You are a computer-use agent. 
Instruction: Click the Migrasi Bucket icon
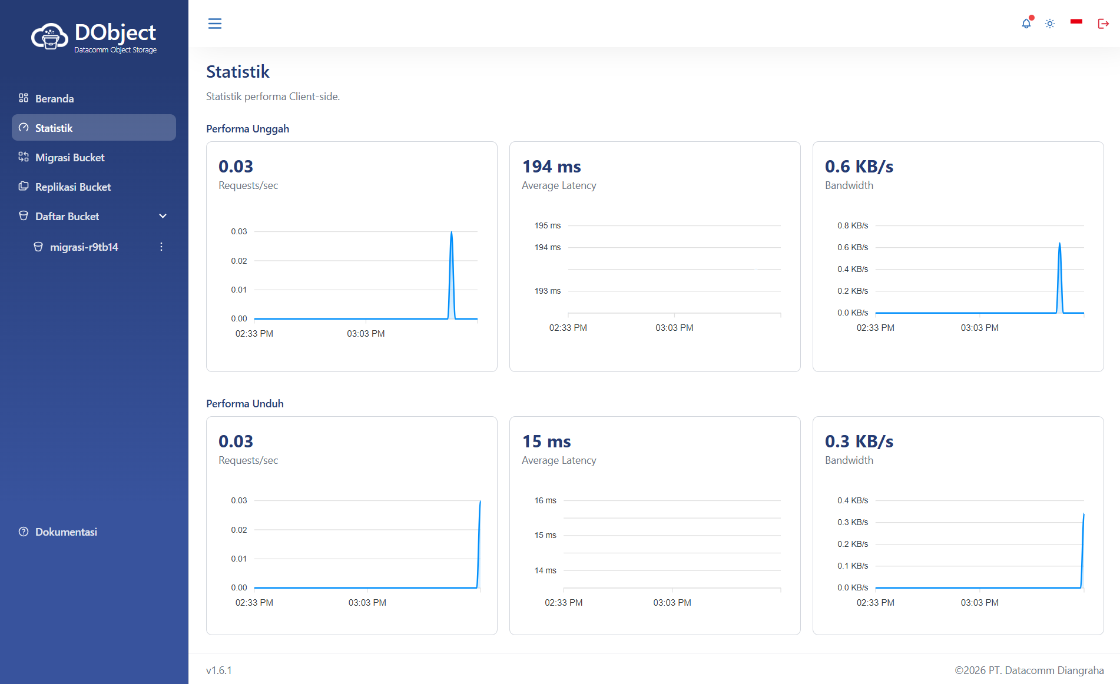pos(24,157)
